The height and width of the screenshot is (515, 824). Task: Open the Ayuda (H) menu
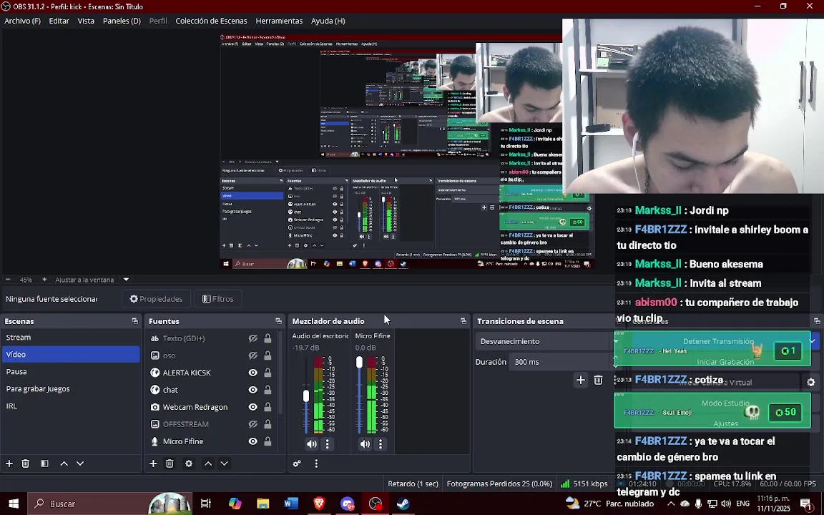(328, 21)
